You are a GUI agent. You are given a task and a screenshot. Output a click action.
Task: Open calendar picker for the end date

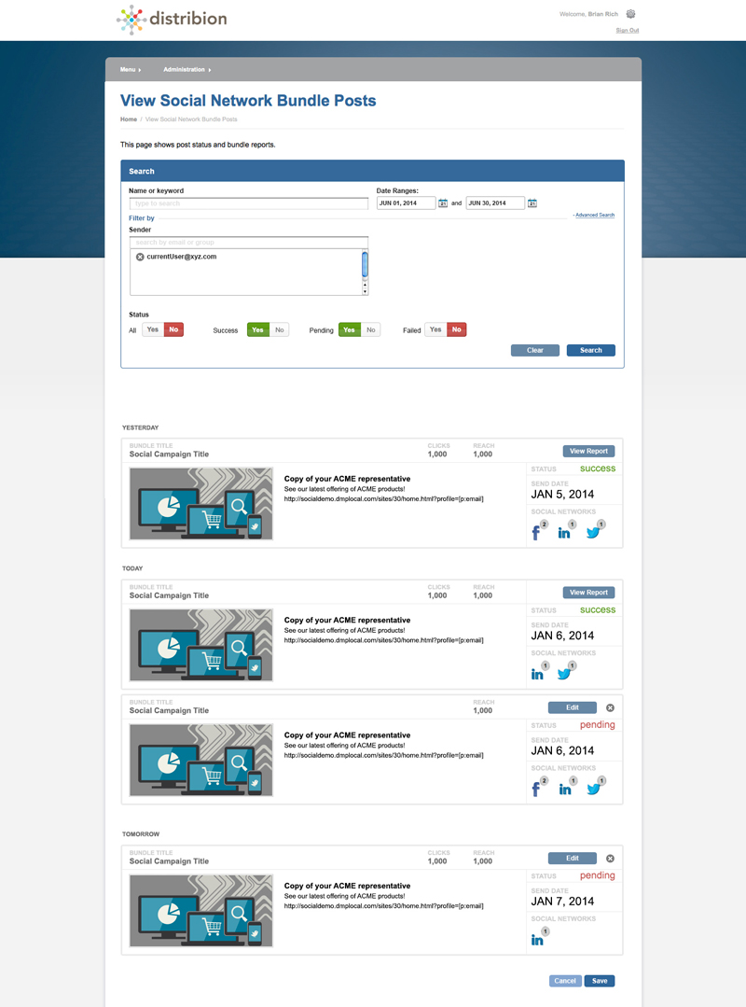[532, 203]
